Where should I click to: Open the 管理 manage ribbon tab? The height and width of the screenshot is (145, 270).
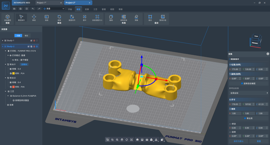[104, 9]
